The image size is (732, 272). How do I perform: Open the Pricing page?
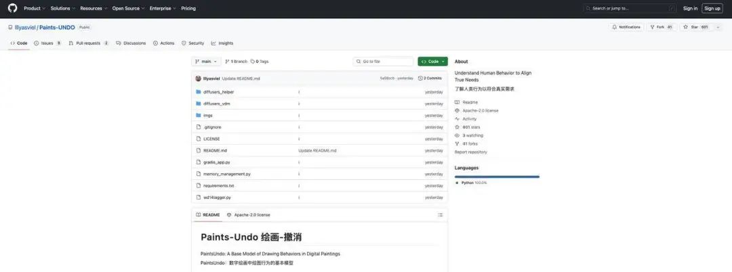click(188, 8)
